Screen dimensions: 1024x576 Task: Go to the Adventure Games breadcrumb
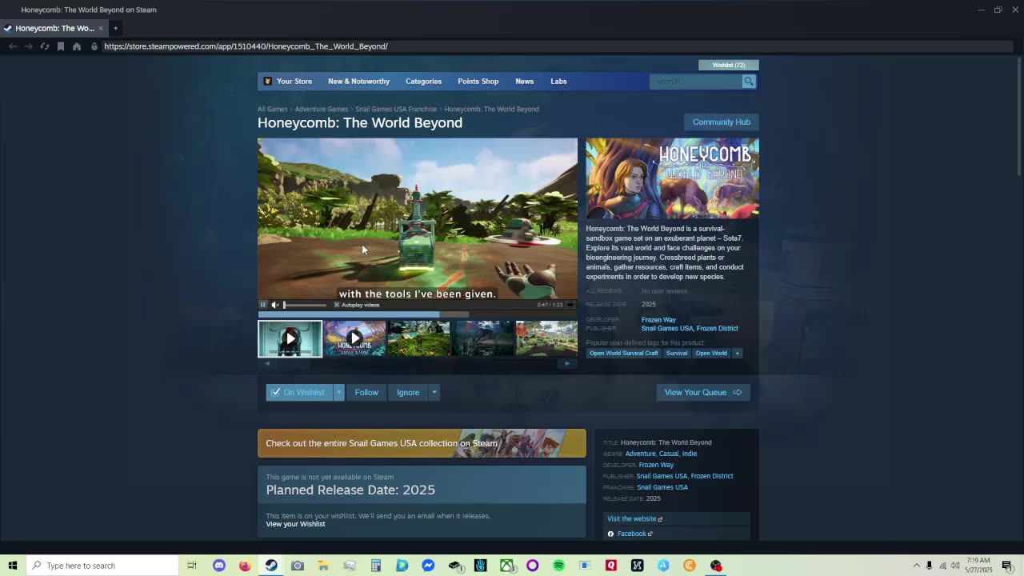322,109
